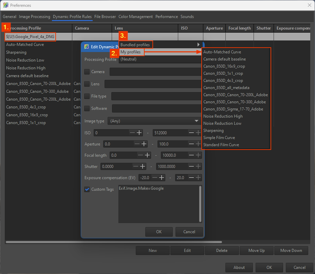Click the RawTherapee icon in Preferences title bar
315x274 pixels.
point(5,5)
